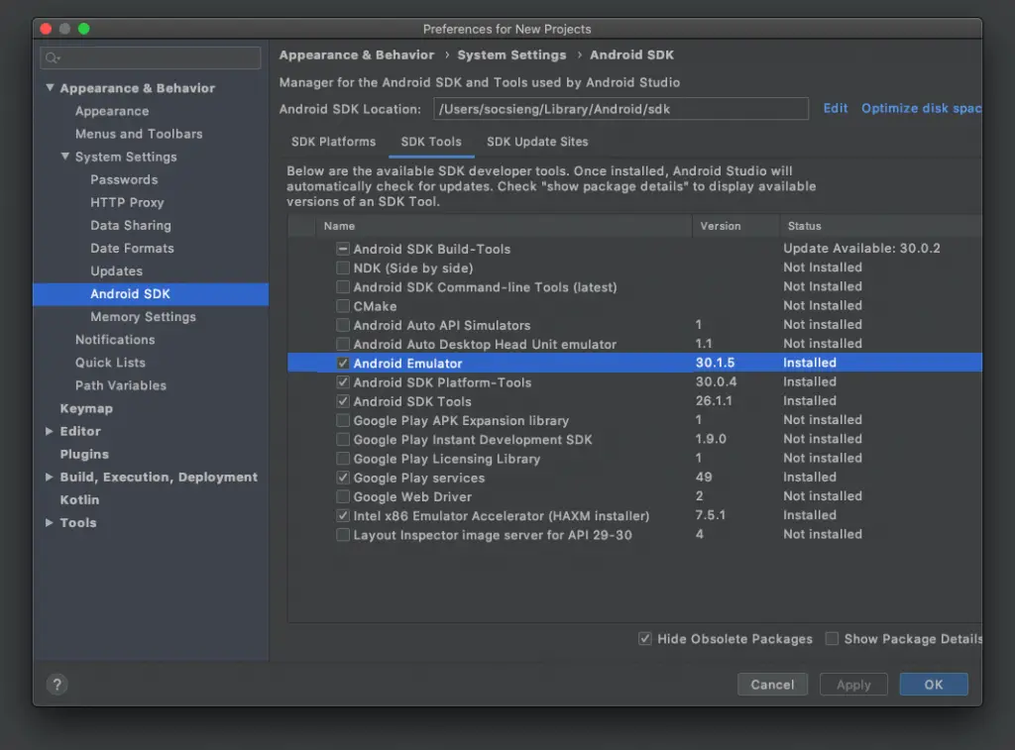Viewport: 1015px width, 750px height.
Task: Click the Cancel button
Action: [772, 684]
